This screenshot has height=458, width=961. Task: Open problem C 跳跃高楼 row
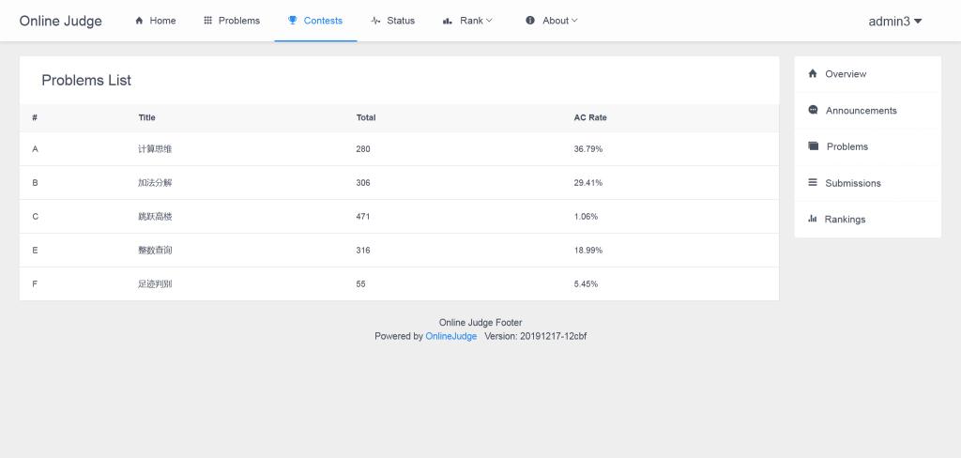click(x=399, y=217)
